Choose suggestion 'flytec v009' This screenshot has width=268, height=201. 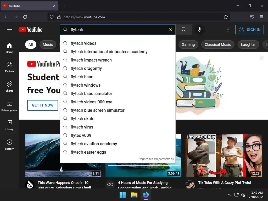[118, 135]
